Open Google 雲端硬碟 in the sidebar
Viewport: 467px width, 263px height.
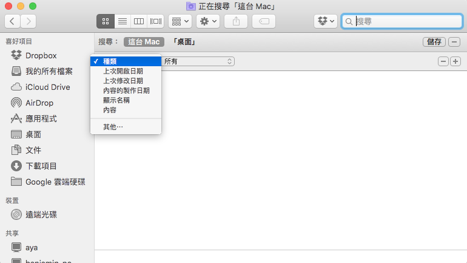coord(47,182)
